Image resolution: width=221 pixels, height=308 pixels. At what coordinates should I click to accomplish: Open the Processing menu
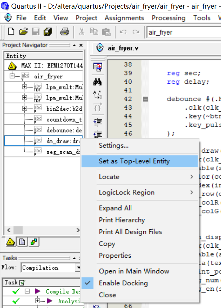point(169,18)
